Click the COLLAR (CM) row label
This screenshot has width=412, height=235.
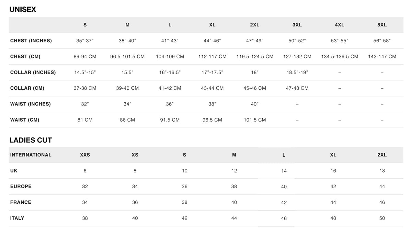[27, 88]
